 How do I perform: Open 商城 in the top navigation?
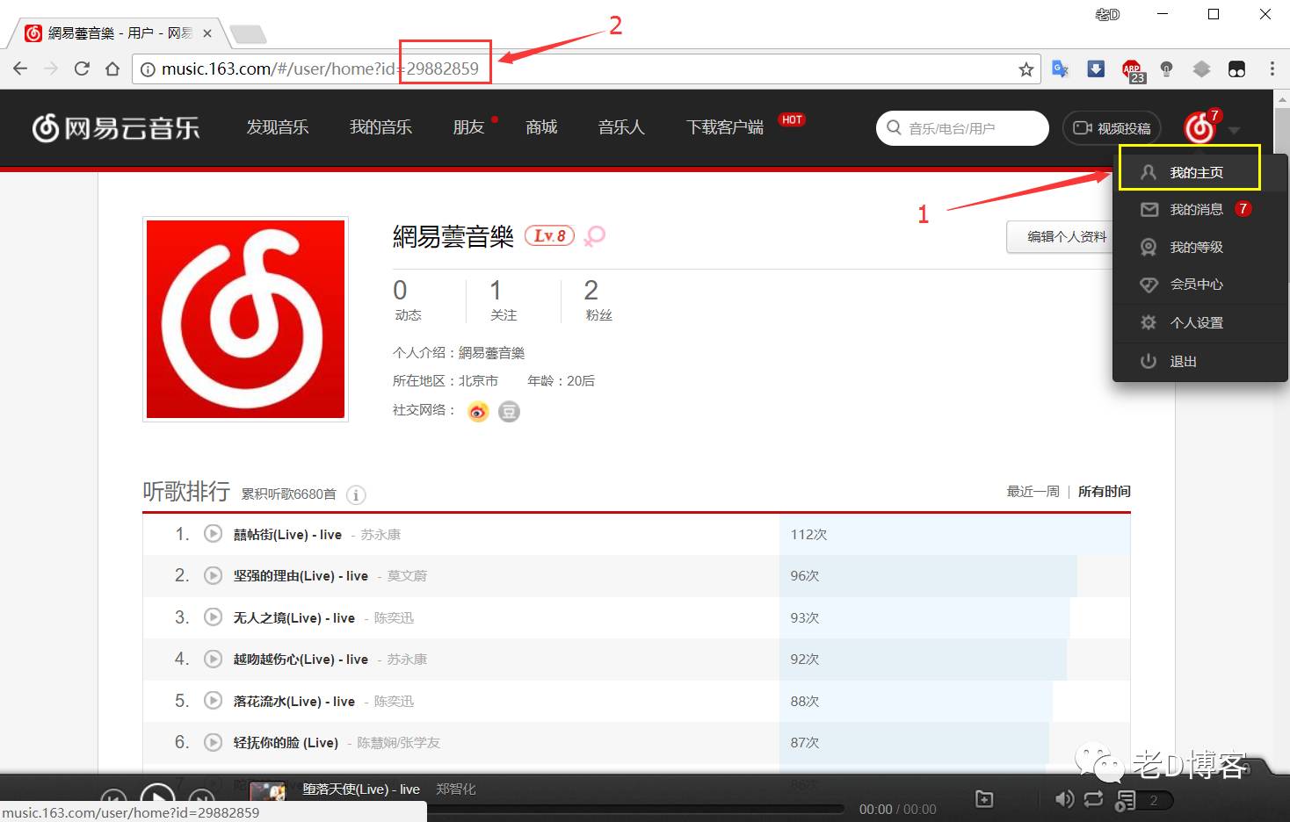click(x=541, y=127)
